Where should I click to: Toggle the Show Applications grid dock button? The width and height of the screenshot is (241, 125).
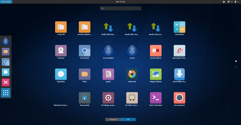pos(6,93)
